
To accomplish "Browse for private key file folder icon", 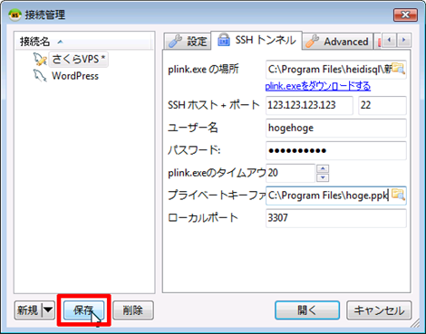I will [398, 195].
